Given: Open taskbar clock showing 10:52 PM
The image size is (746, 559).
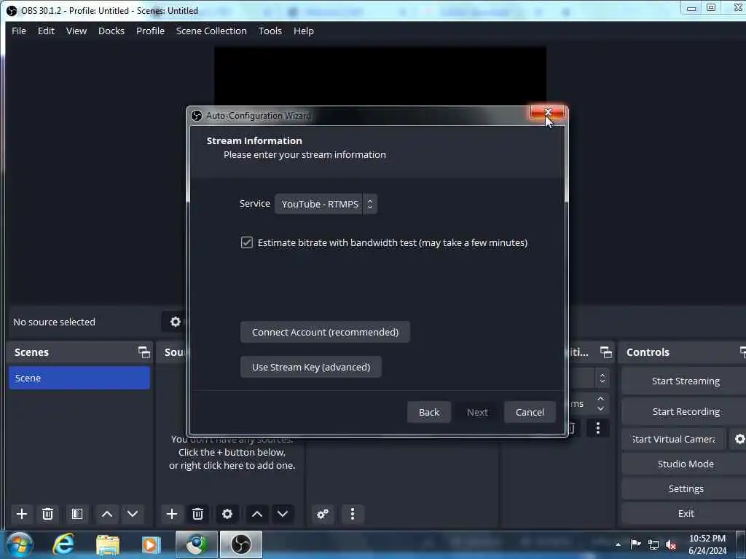Looking at the screenshot, I should (707, 544).
